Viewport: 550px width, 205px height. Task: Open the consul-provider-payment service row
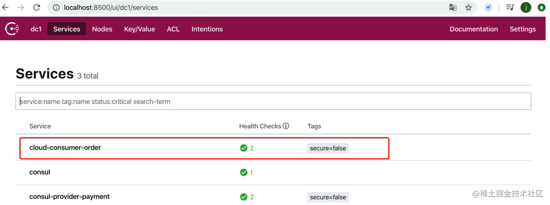[x=273, y=197]
